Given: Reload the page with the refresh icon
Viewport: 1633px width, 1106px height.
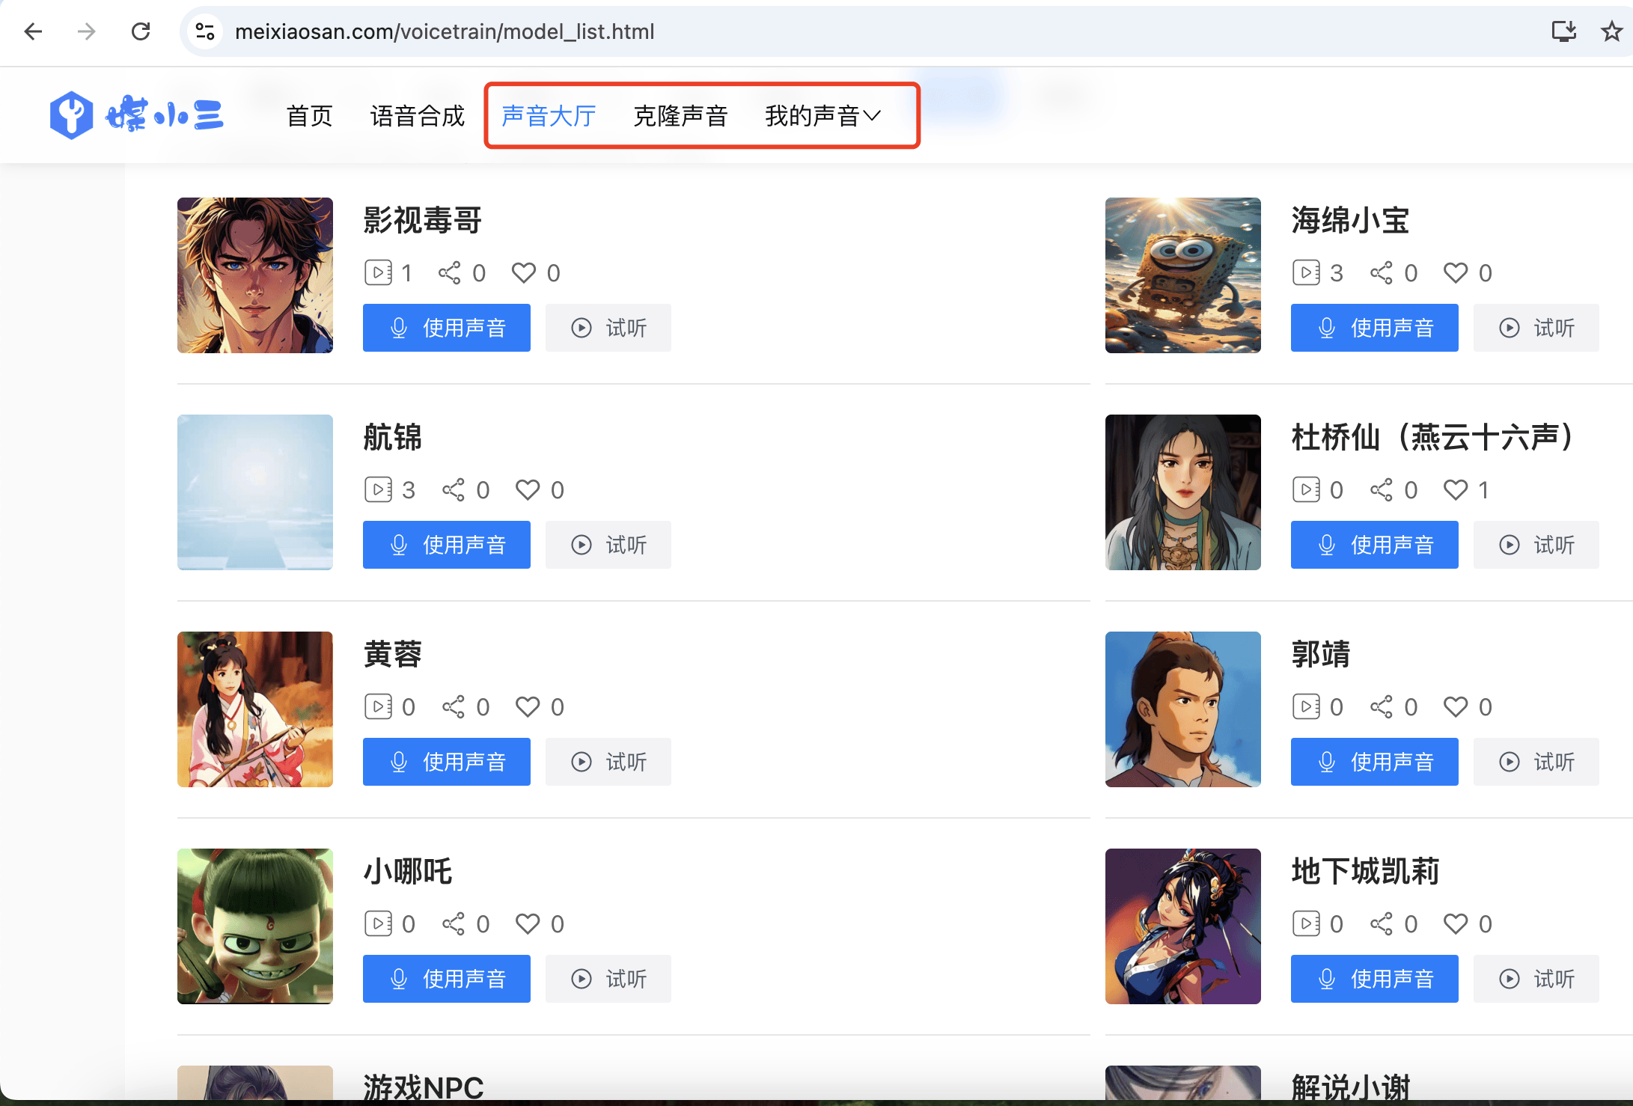Looking at the screenshot, I should point(141,31).
